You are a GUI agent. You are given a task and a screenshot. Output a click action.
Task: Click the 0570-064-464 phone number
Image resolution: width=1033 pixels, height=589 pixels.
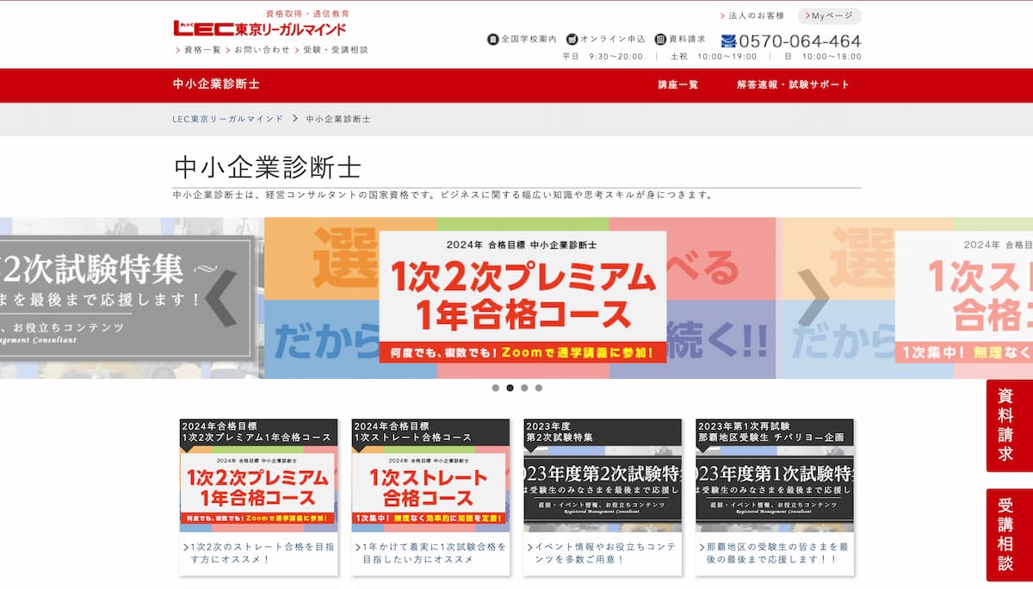pos(800,40)
